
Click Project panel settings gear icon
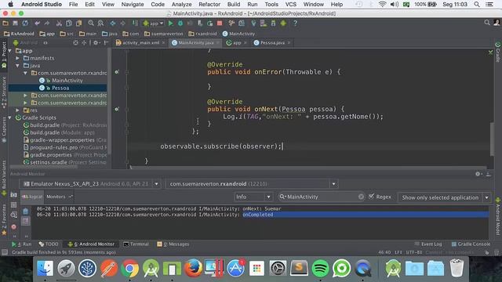coord(96,42)
